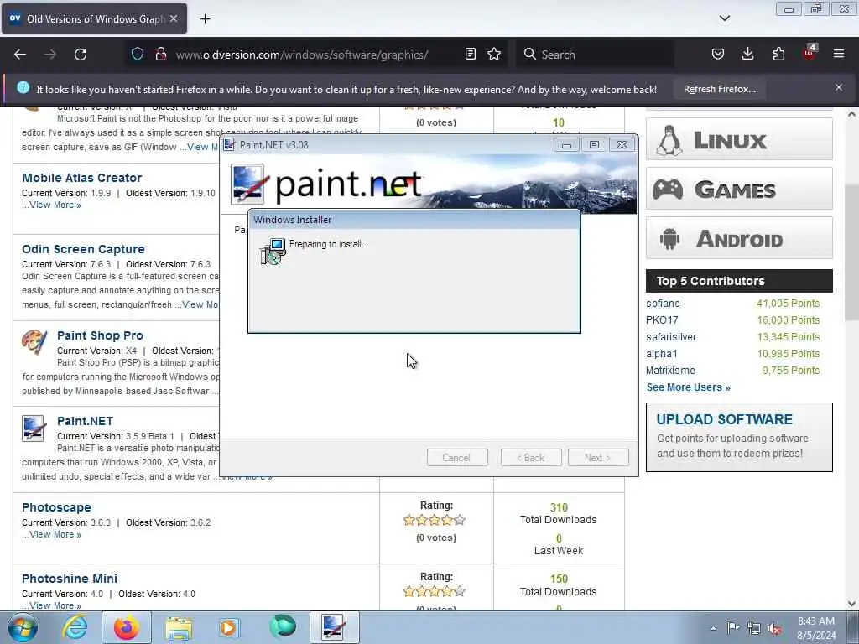Open the Firefox hamburger menu
This screenshot has height=644, width=859.
click(x=839, y=55)
